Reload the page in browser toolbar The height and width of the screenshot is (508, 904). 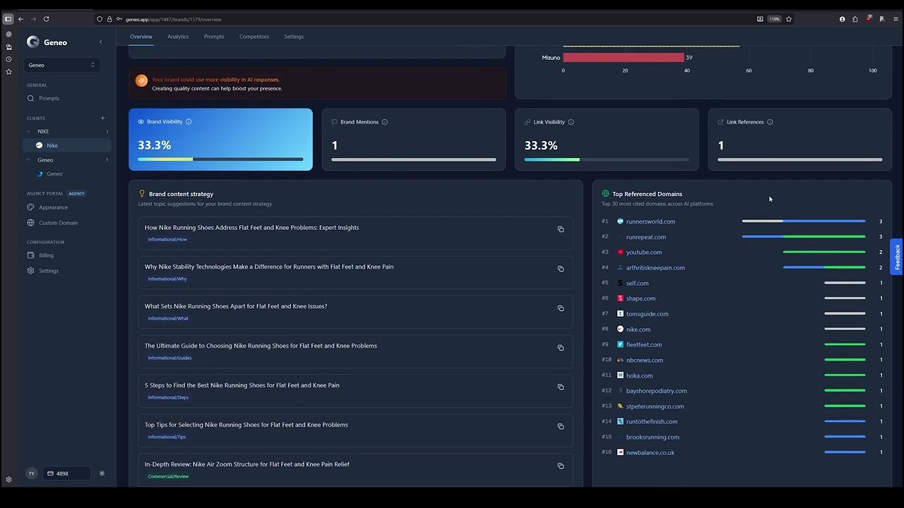[x=47, y=19]
